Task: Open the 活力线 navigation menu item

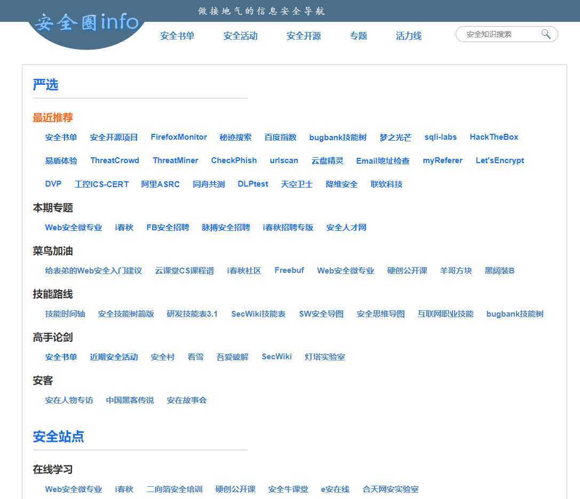Action: 409,36
